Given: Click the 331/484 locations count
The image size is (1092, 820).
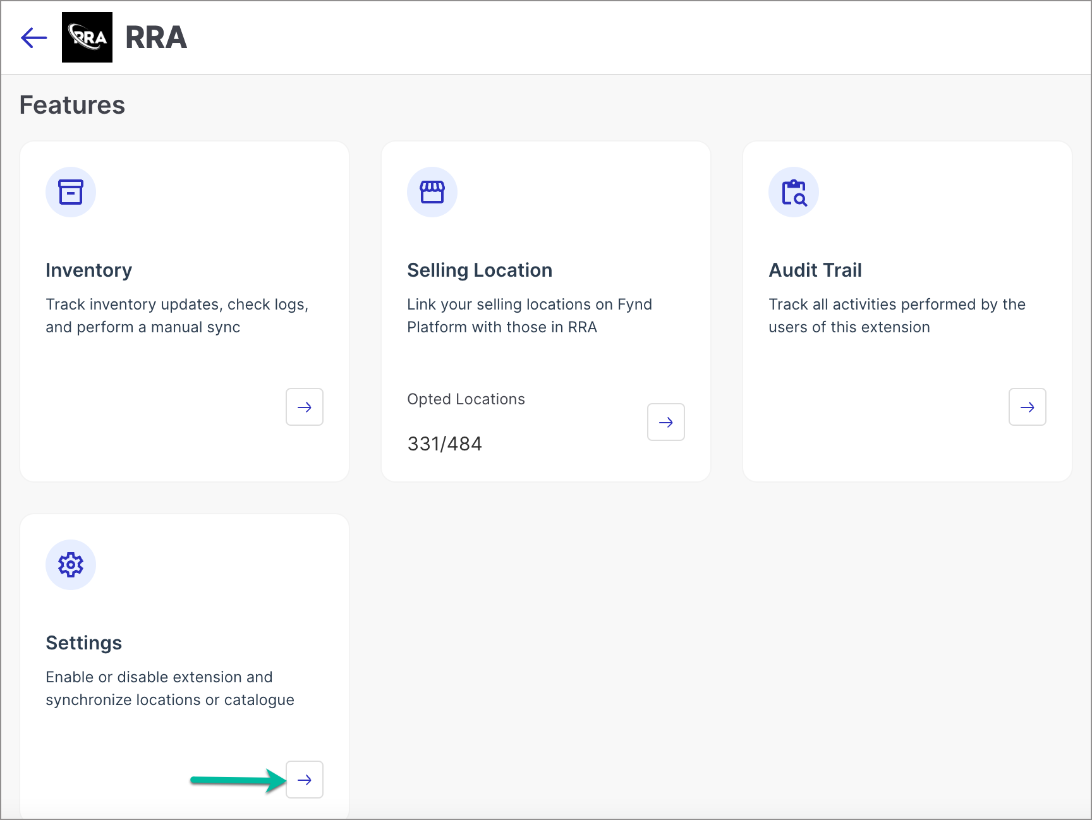Looking at the screenshot, I should pyautogui.click(x=444, y=443).
